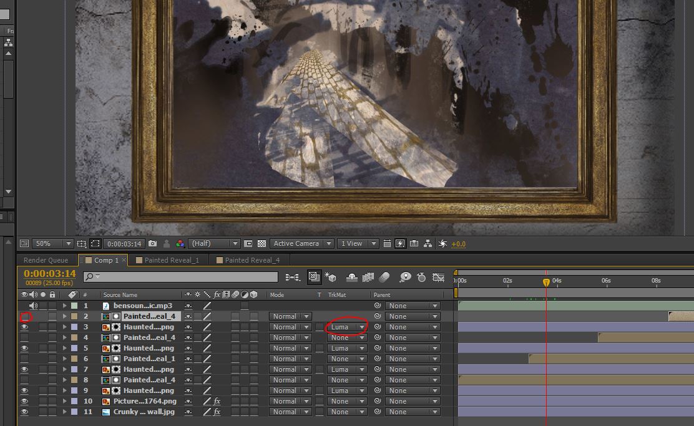This screenshot has height=426, width=694.
Task: Expand layer 10 Picture...1764.png properties
Action: [65, 401]
